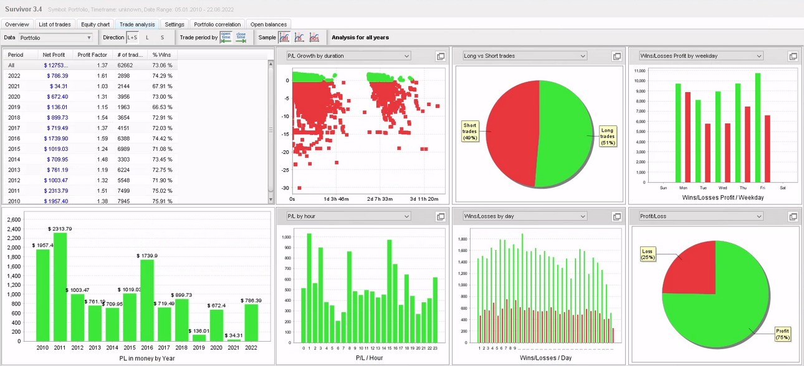Open the Wins/Losses by day dropdown
The width and height of the screenshot is (804, 366).
[x=524, y=216]
